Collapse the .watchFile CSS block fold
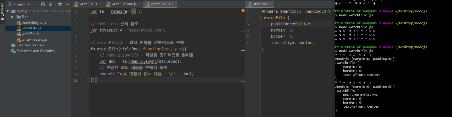The height and width of the screenshot is (117, 452). (x=260, y=18)
